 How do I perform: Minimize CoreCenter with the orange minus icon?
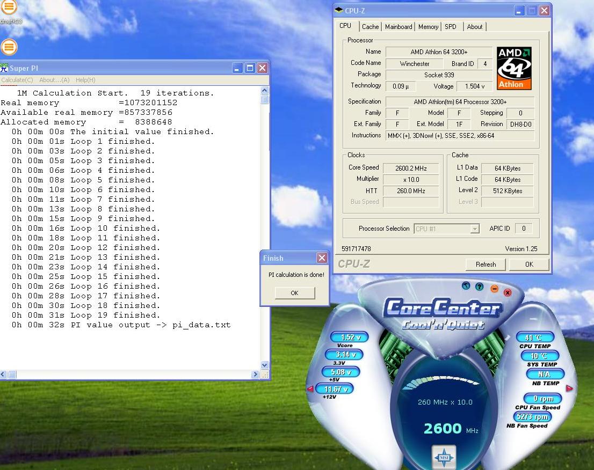(494, 289)
